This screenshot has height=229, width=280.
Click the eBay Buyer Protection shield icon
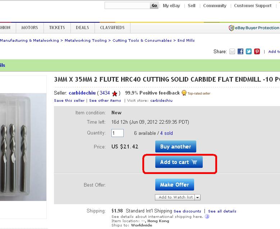tap(231, 28)
